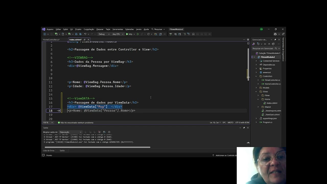Image resolution: width=327 pixels, height=184 pixels.
Task: Toggle word wrap icon in Output panel
Action: tap(104, 132)
